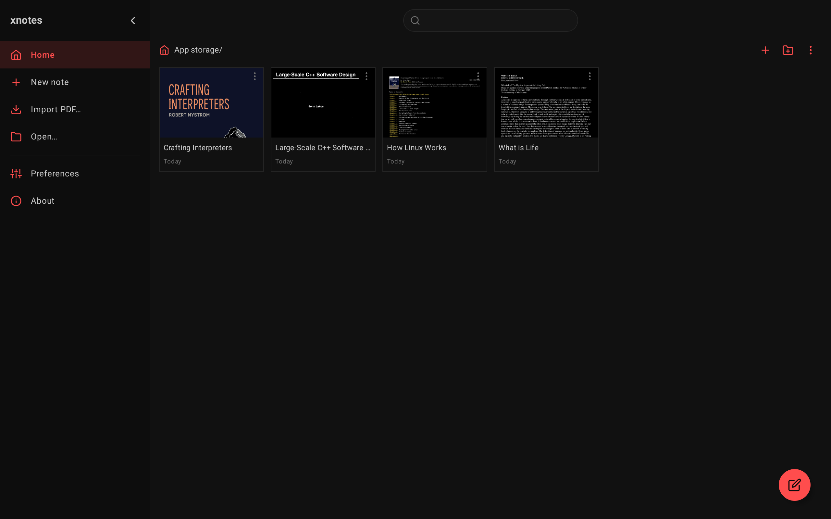Screen dimensions: 831x519
Task: Open options menu for Crafting Interpreters
Action: click(255, 76)
